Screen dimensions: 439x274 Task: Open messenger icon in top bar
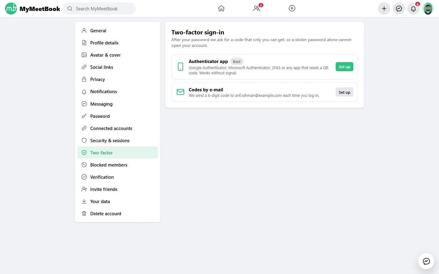click(399, 9)
